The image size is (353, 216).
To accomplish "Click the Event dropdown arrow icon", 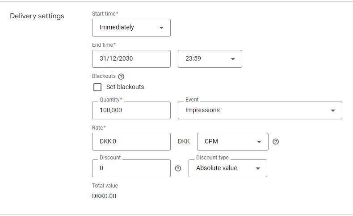I will (333, 110).
